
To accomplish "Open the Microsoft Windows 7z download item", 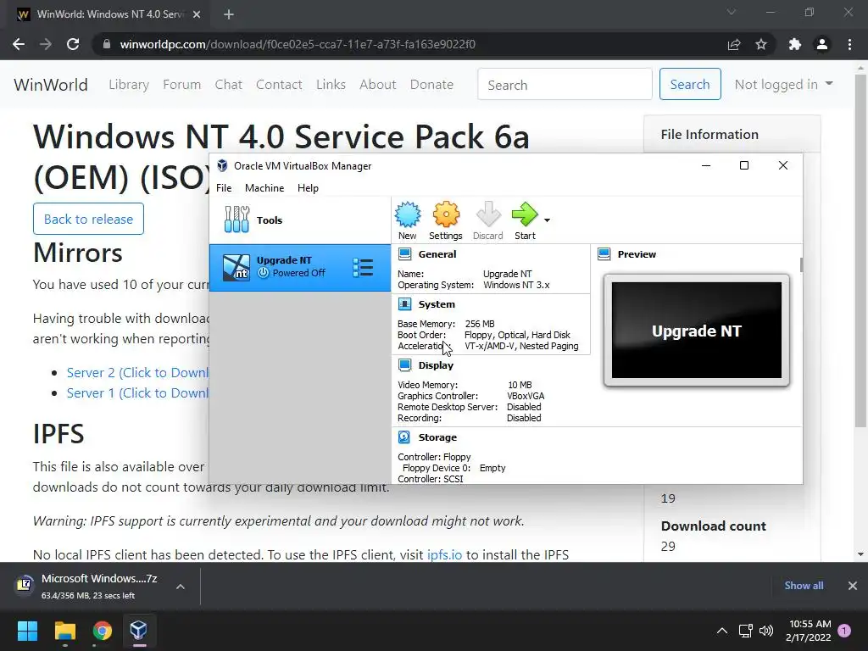I will pos(88,587).
